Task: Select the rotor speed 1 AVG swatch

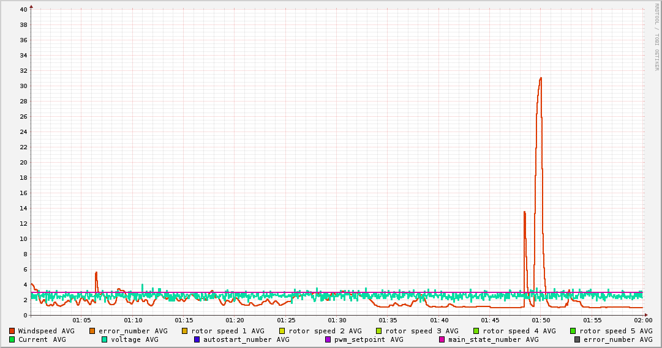Action: coord(185,331)
